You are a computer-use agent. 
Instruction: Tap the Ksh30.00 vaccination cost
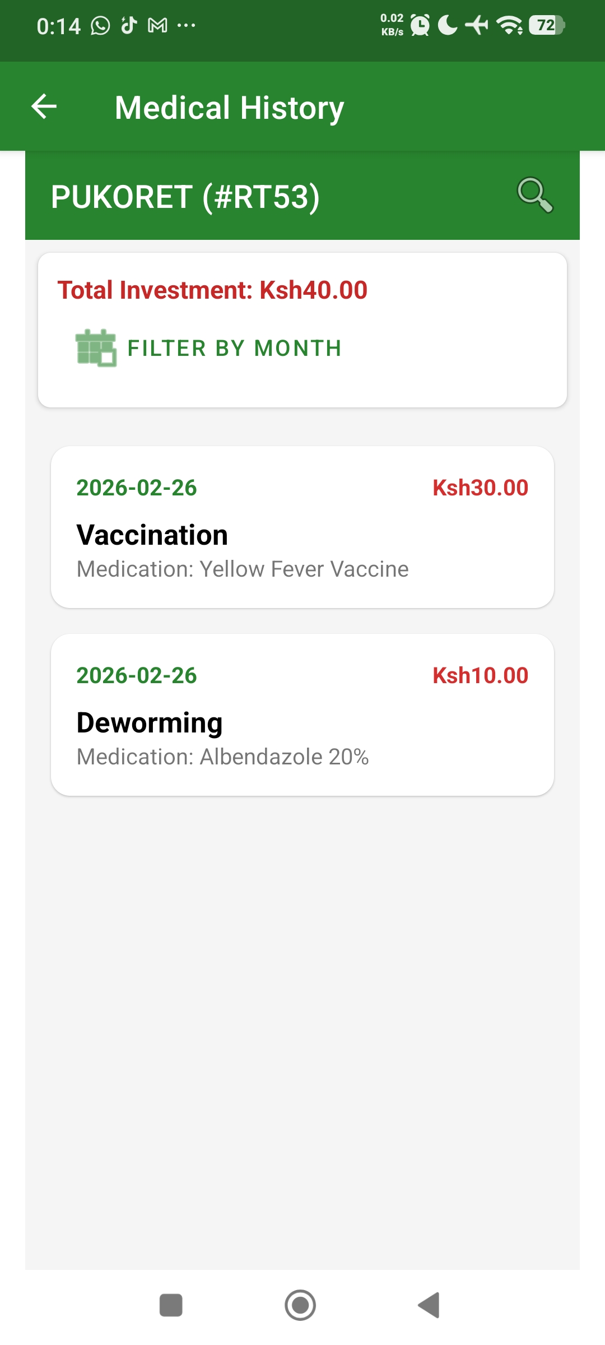click(x=480, y=488)
